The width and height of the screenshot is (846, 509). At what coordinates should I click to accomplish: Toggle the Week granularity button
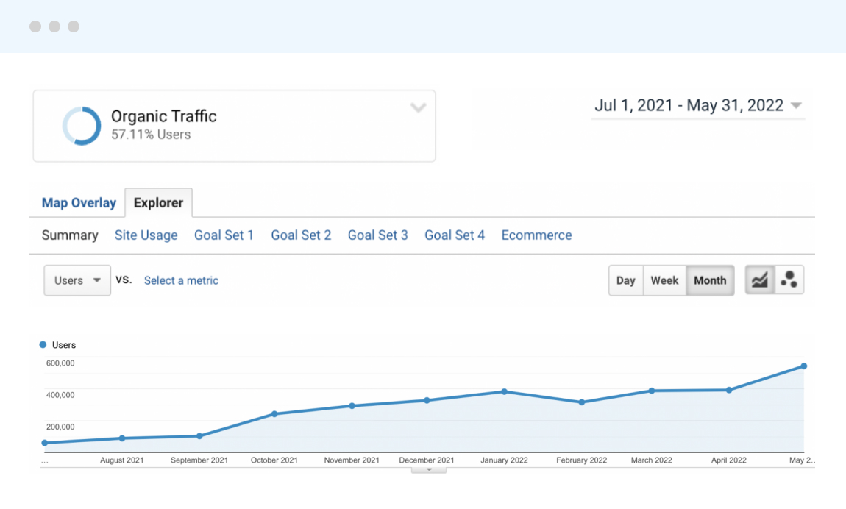[x=664, y=280]
